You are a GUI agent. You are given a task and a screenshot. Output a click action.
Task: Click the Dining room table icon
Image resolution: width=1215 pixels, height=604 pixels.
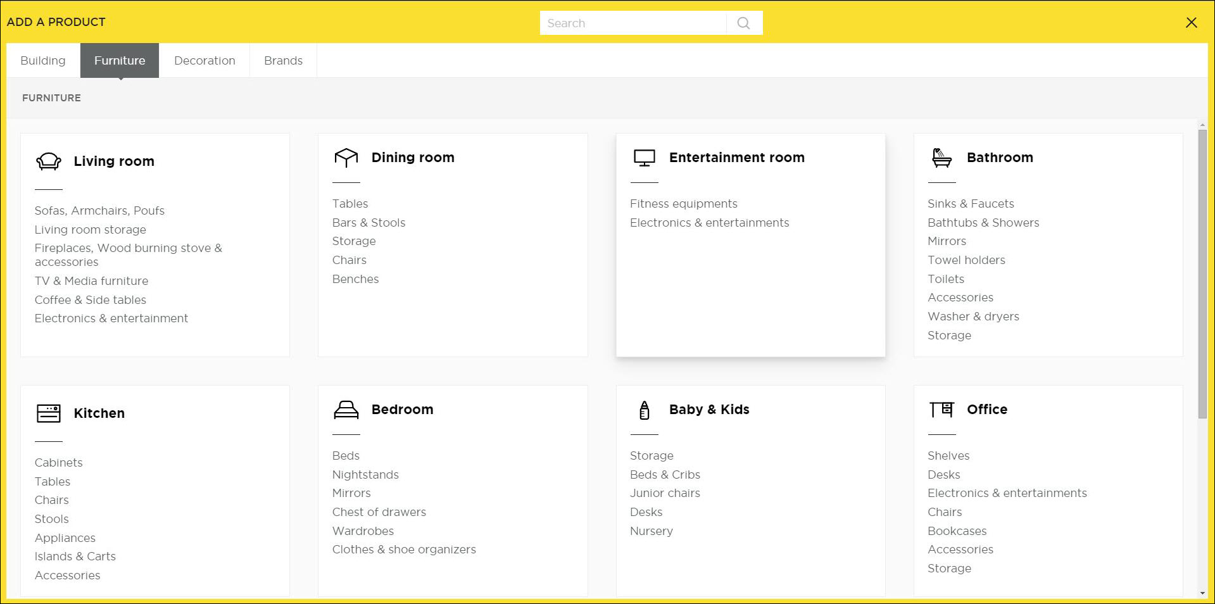pyautogui.click(x=346, y=158)
